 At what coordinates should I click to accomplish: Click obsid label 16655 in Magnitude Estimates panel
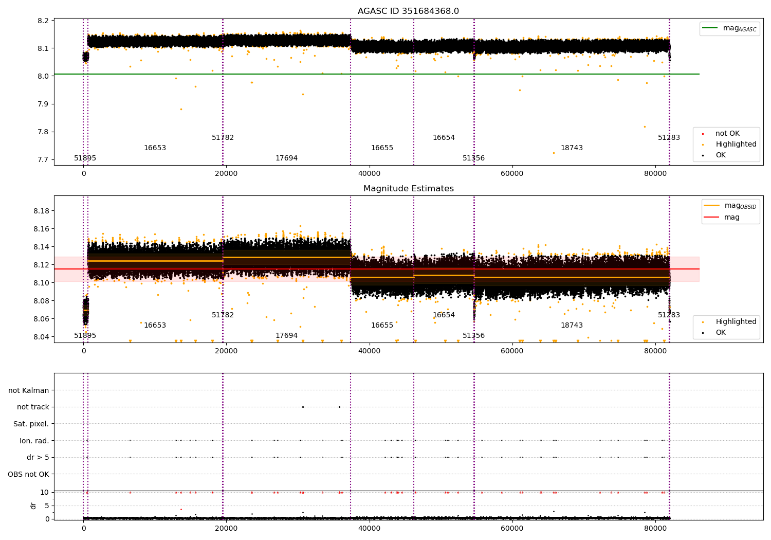coord(382,326)
